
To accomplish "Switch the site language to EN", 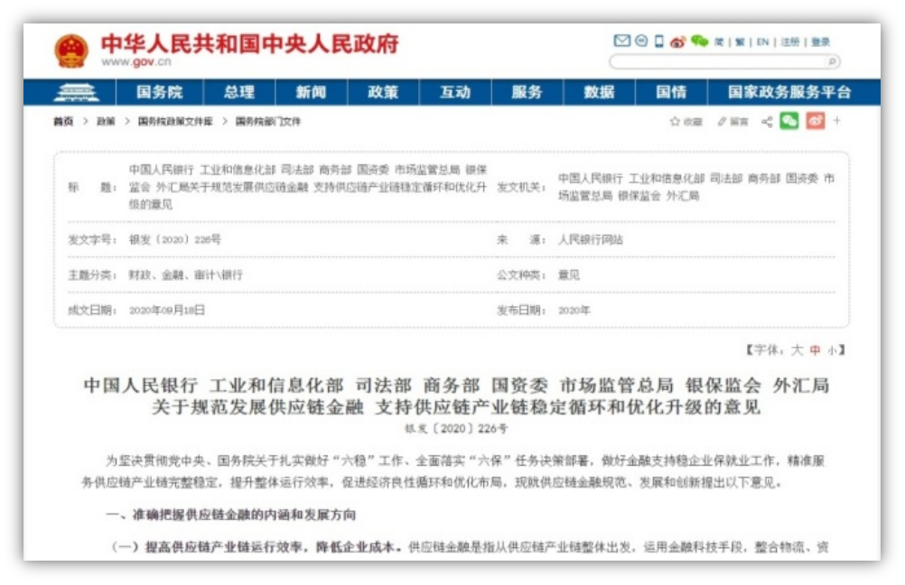I will point(762,42).
